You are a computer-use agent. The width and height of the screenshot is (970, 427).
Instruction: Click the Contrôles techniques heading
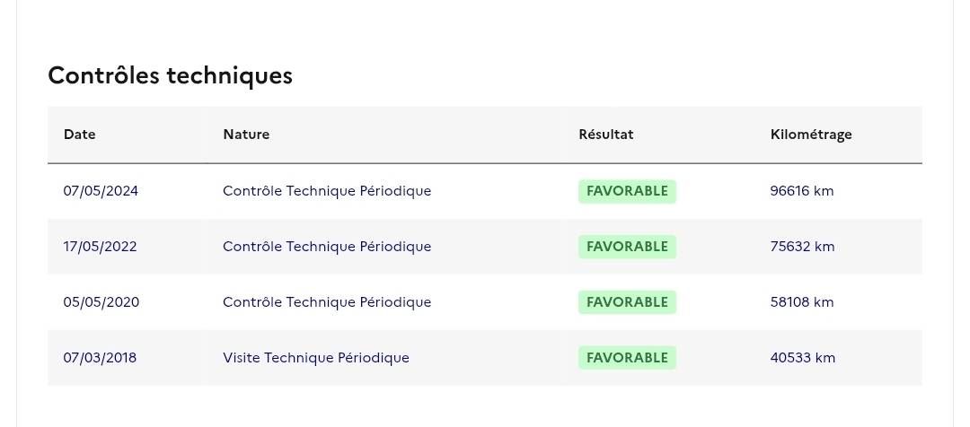point(170,75)
